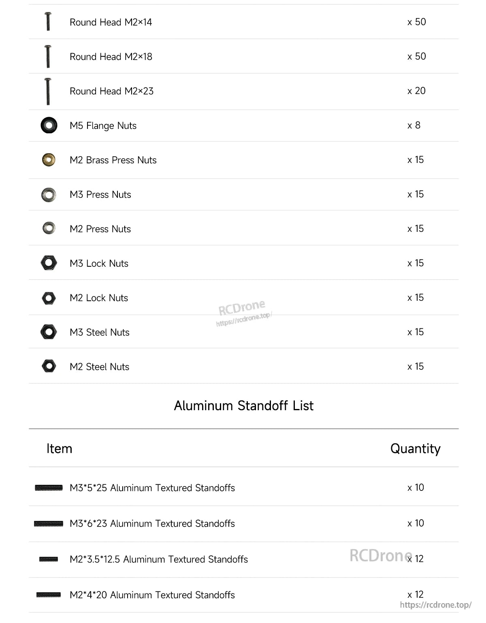Click the Aluminum Standoff List heading
Viewport: 486px width, 623px height.
click(243, 406)
